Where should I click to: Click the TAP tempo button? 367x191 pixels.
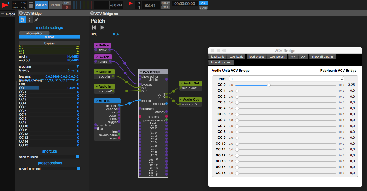pyautogui.click(x=166, y=7)
